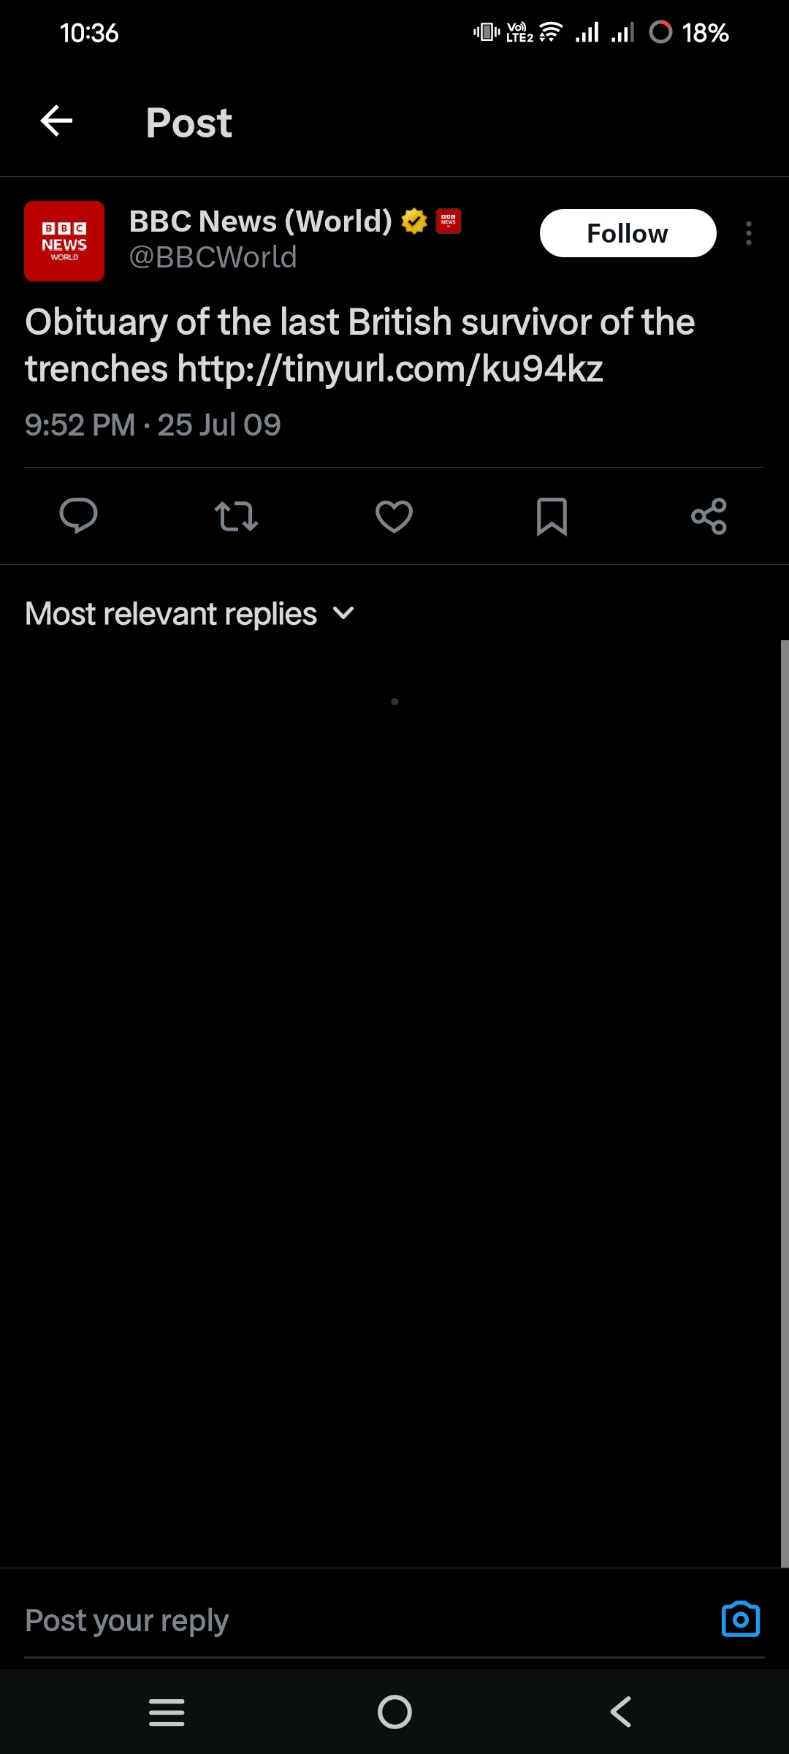789x1754 pixels.
Task: Open recent apps from the navigation bar
Action: [x=167, y=1712]
